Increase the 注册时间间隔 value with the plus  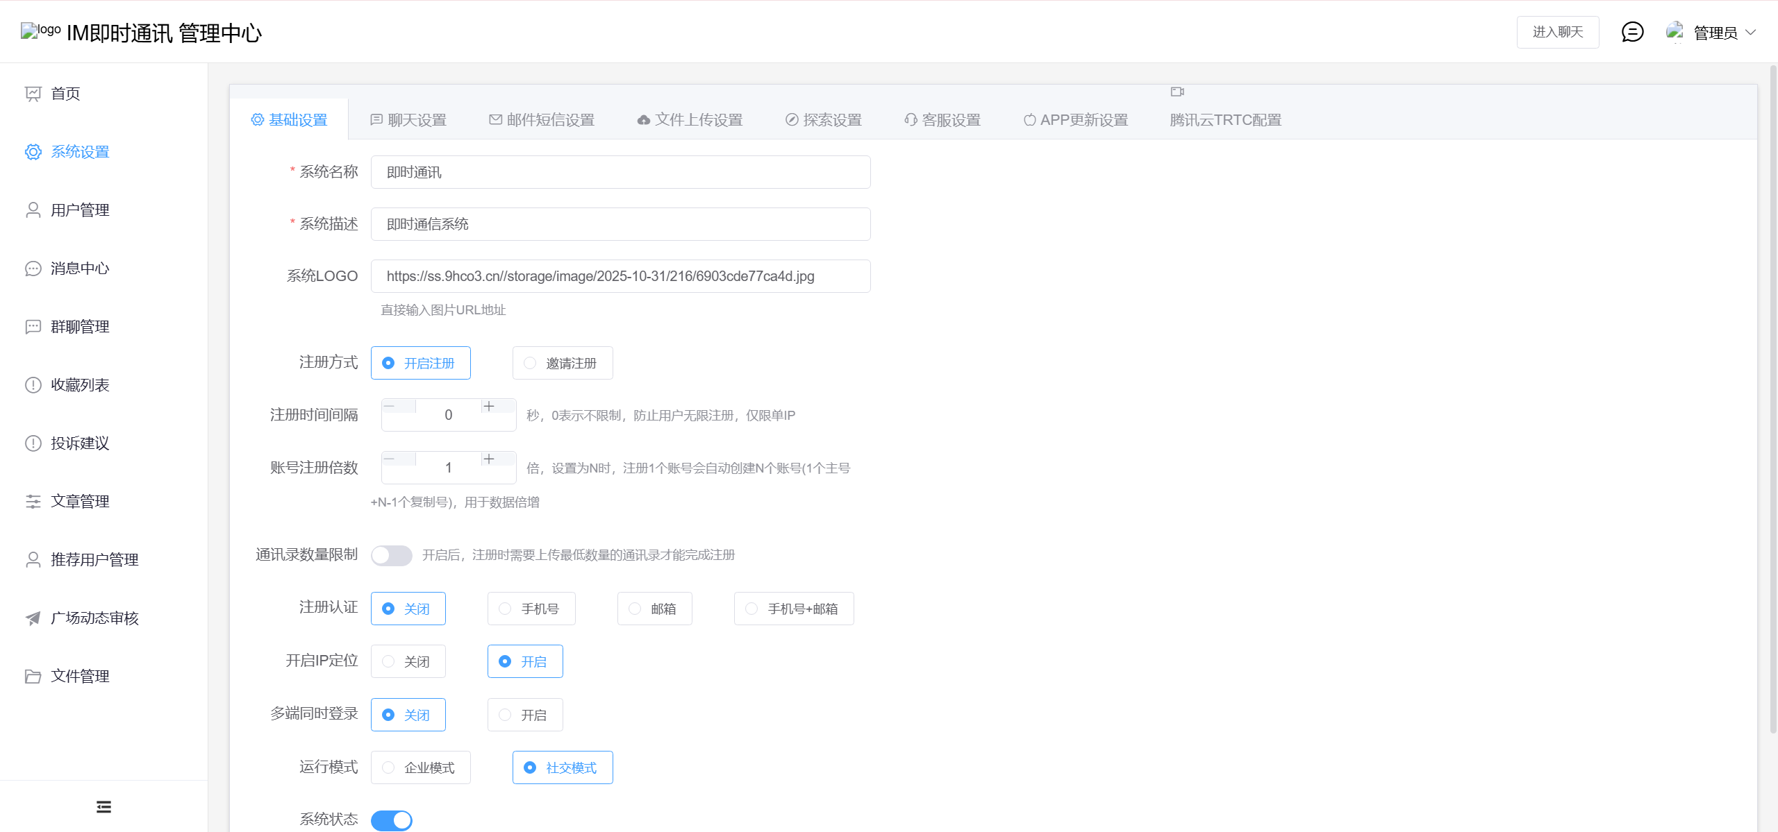489,407
